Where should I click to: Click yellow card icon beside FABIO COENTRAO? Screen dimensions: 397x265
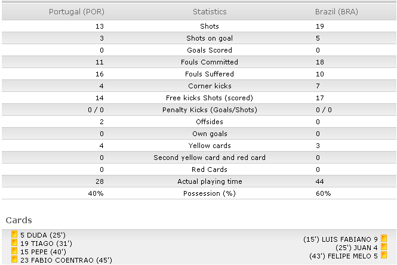(x=14, y=259)
